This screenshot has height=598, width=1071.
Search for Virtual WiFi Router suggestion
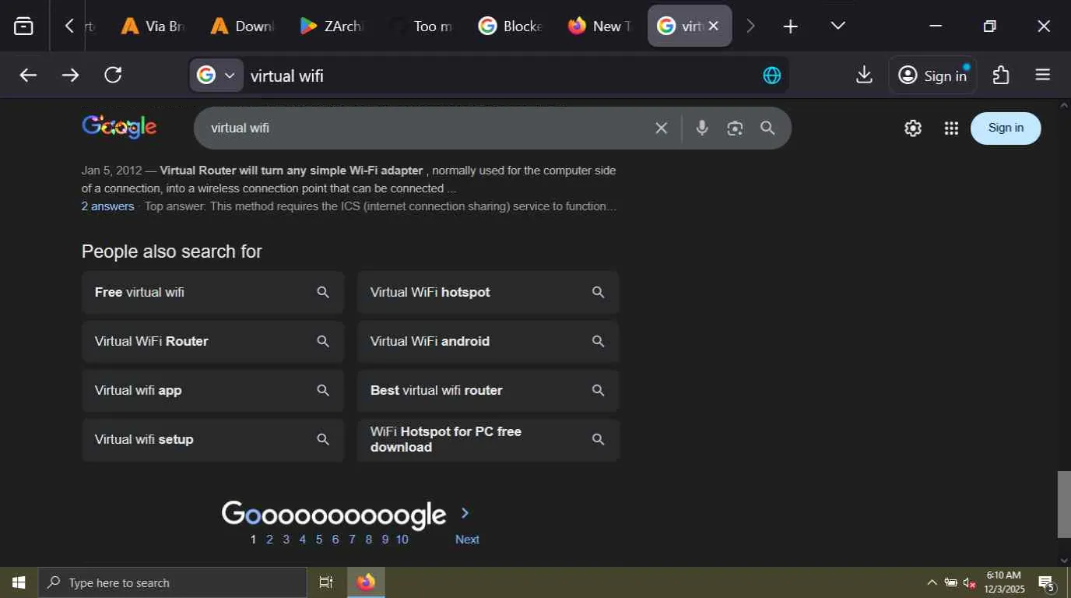click(212, 341)
